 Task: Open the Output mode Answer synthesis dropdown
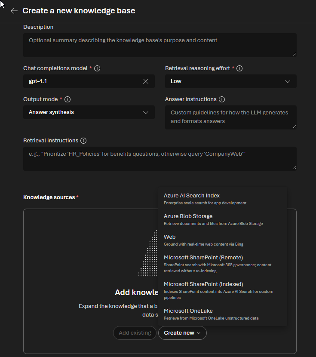pos(89,112)
